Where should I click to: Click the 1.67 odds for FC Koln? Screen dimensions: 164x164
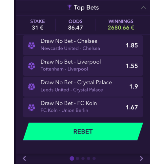click(x=132, y=107)
